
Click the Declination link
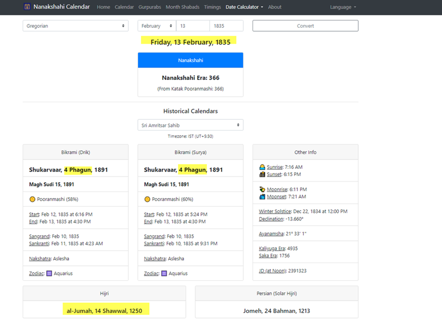coord(271,219)
